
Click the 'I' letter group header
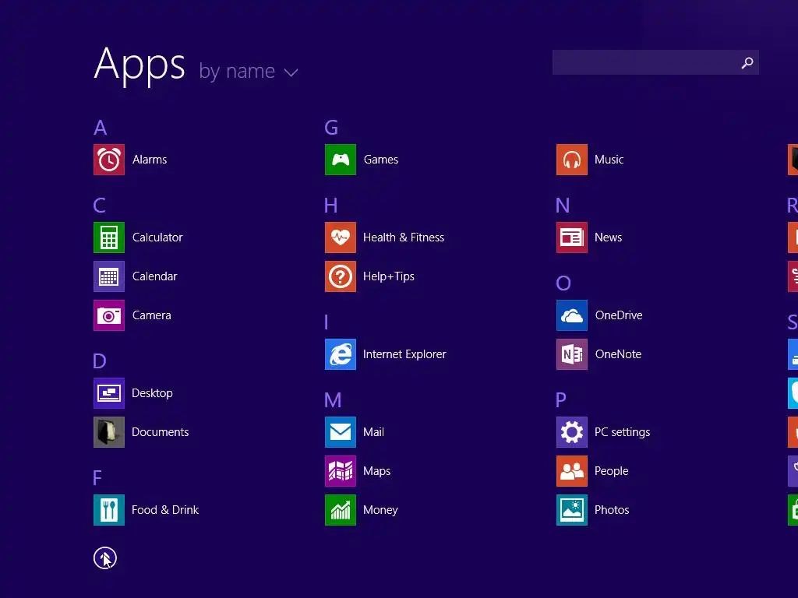coord(327,322)
